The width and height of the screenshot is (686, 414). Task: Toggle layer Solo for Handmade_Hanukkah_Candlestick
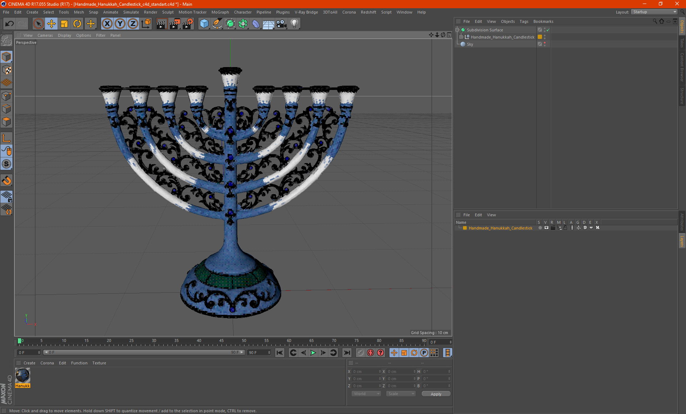coord(540,228)
